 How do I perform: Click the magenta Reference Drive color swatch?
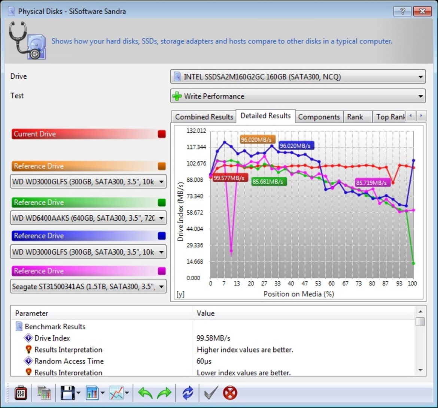pyautogui.click(x=161, y=271)
